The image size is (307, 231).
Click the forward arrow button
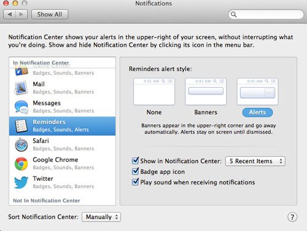pyautogui.click(x=21, y=15)
